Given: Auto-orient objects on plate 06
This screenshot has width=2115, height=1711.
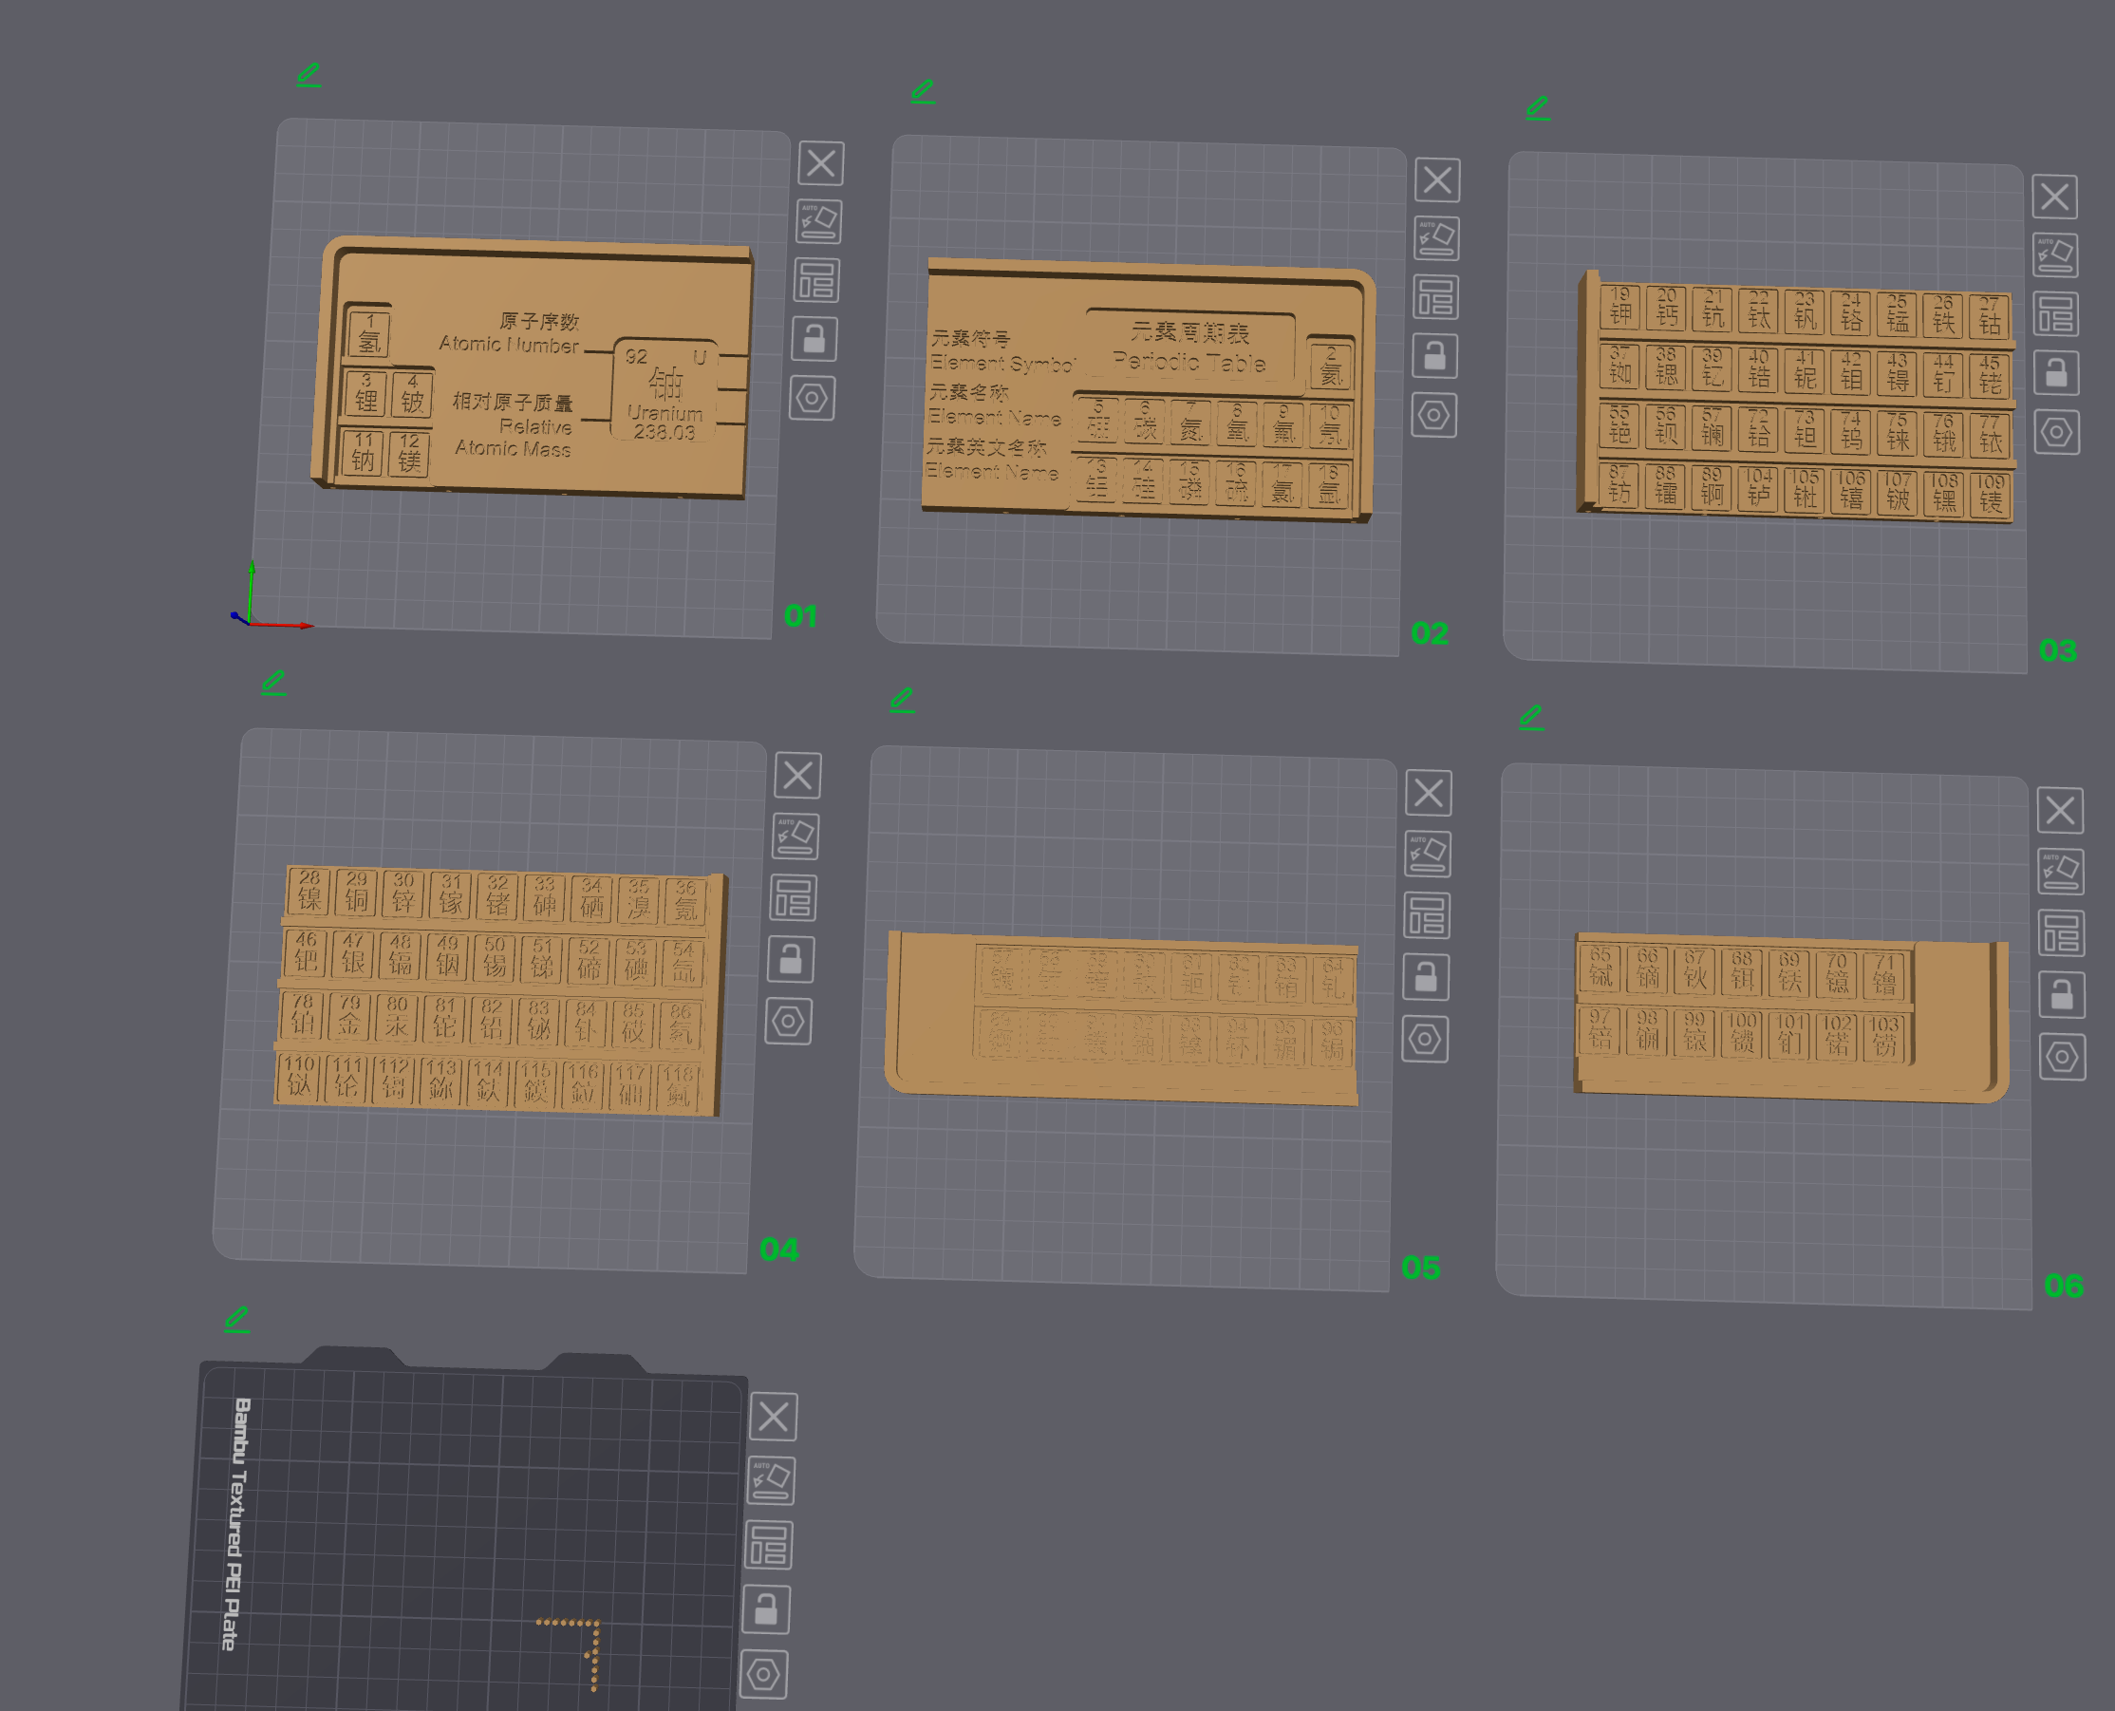Looking at the screenshot, I should point(2061,873).
